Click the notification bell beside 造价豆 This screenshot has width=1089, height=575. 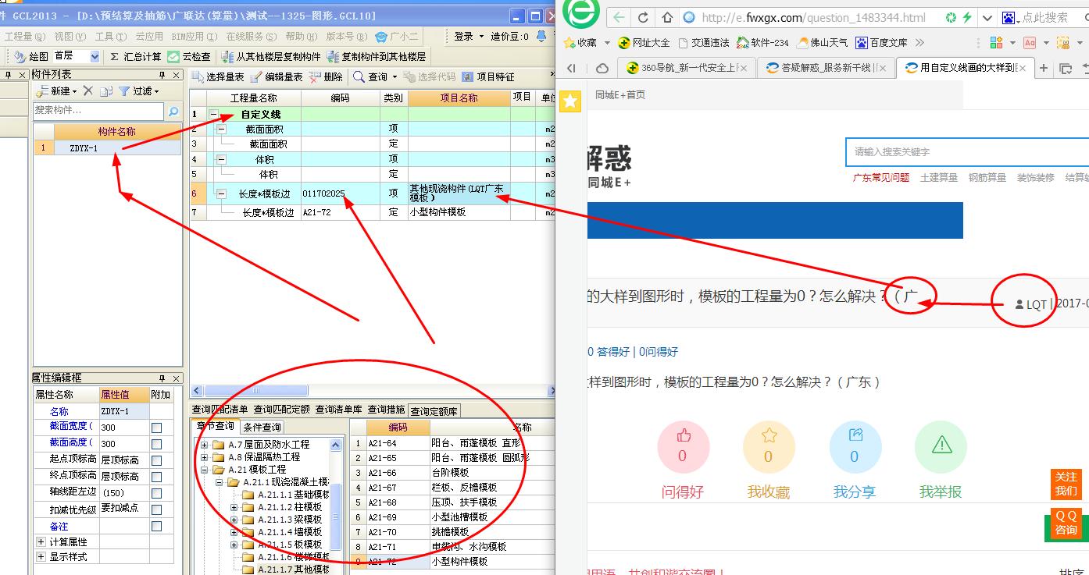tap(541, 36)
